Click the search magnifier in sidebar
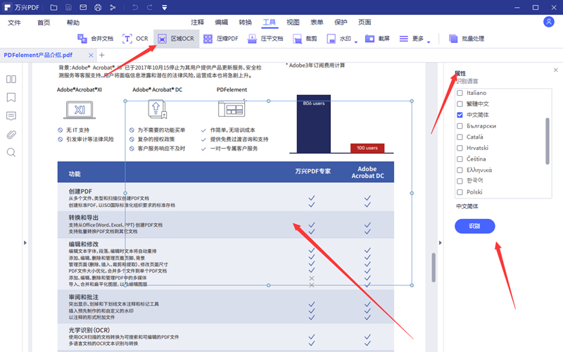Viewport: 563px width, 352px height. point(11,153)
